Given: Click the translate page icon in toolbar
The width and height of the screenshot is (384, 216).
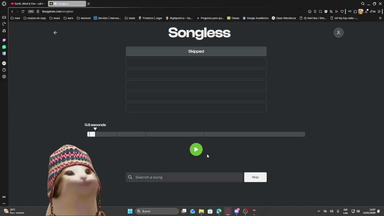Looking at the screenshot, I should pos(331,11).
